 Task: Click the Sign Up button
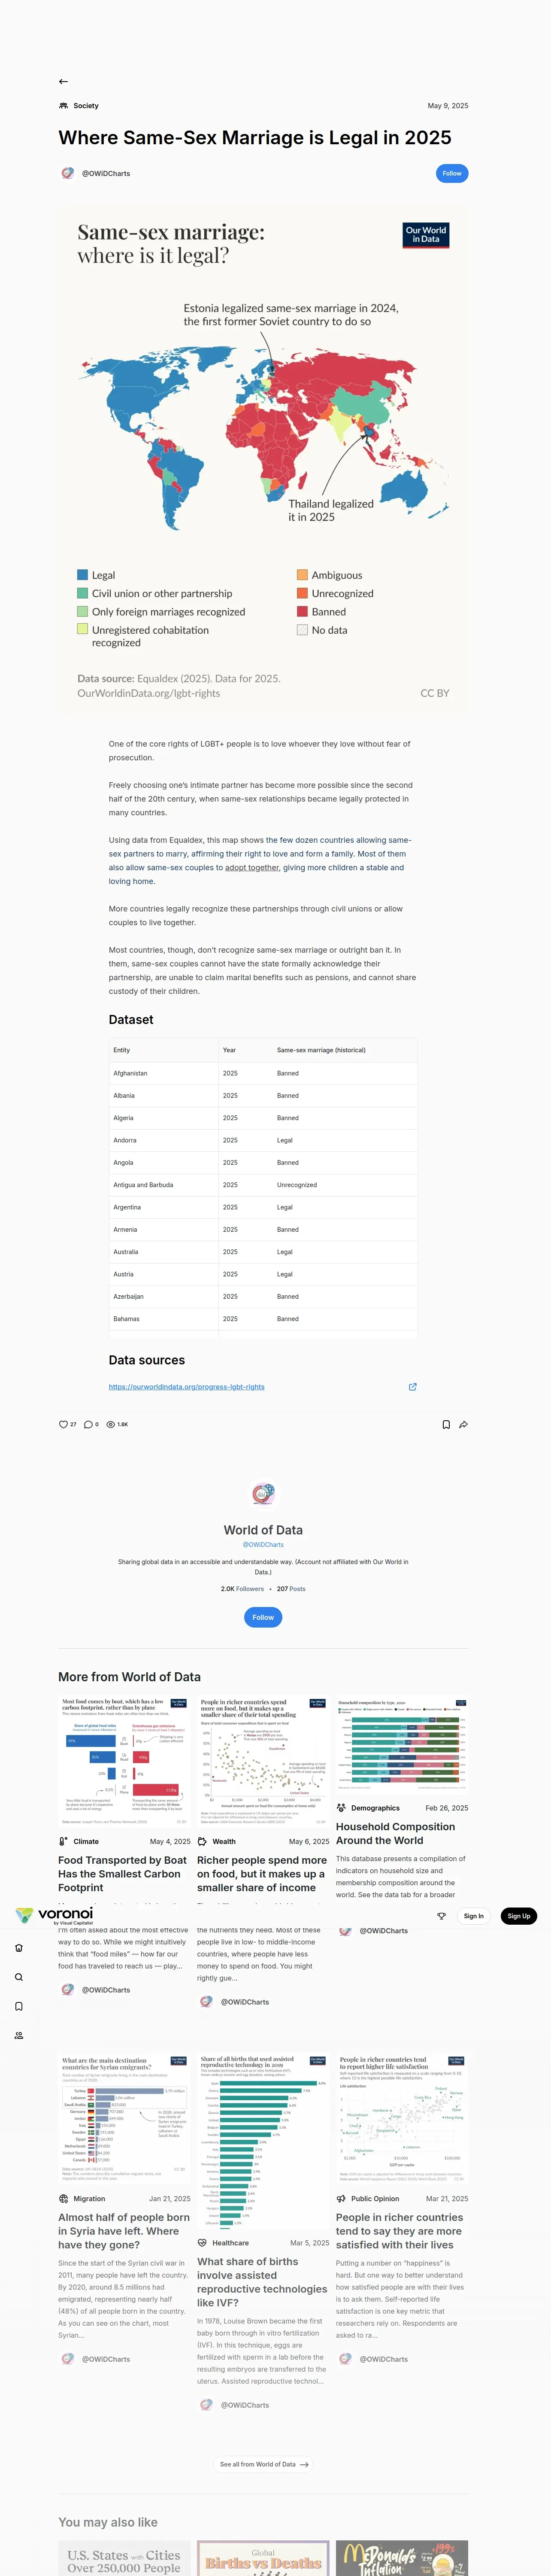click(518, 1916)
